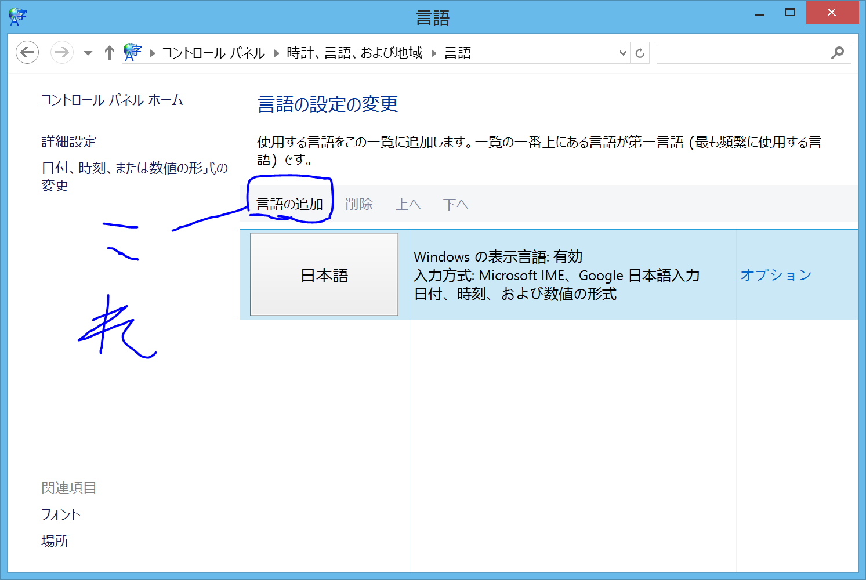The width and height of the screenshot is (866, 580).
Task: Expand arrow after 時計、言語、および地域 breadcrumb
Action: [433, 53]
